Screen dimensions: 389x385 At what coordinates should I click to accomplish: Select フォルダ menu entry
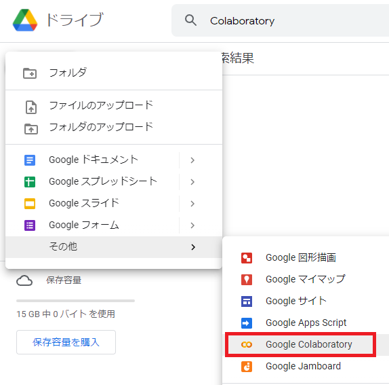point(114,73)
